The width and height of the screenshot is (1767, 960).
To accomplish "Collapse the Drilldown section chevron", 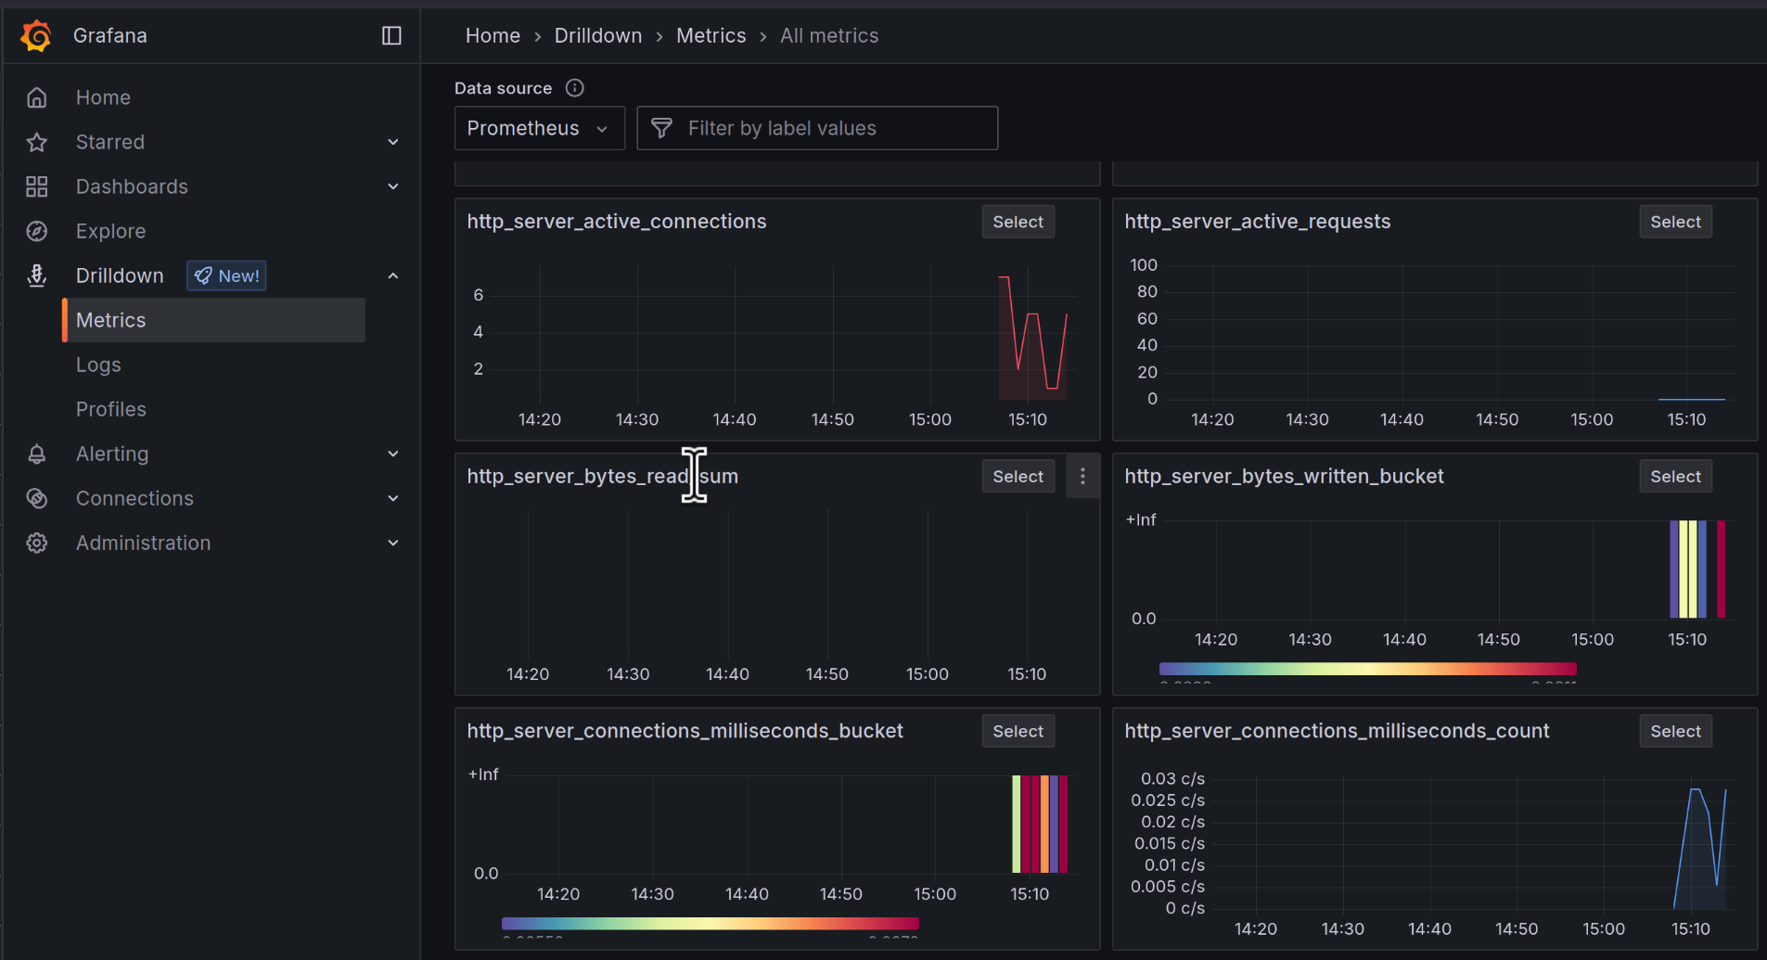I will point(392,275).
